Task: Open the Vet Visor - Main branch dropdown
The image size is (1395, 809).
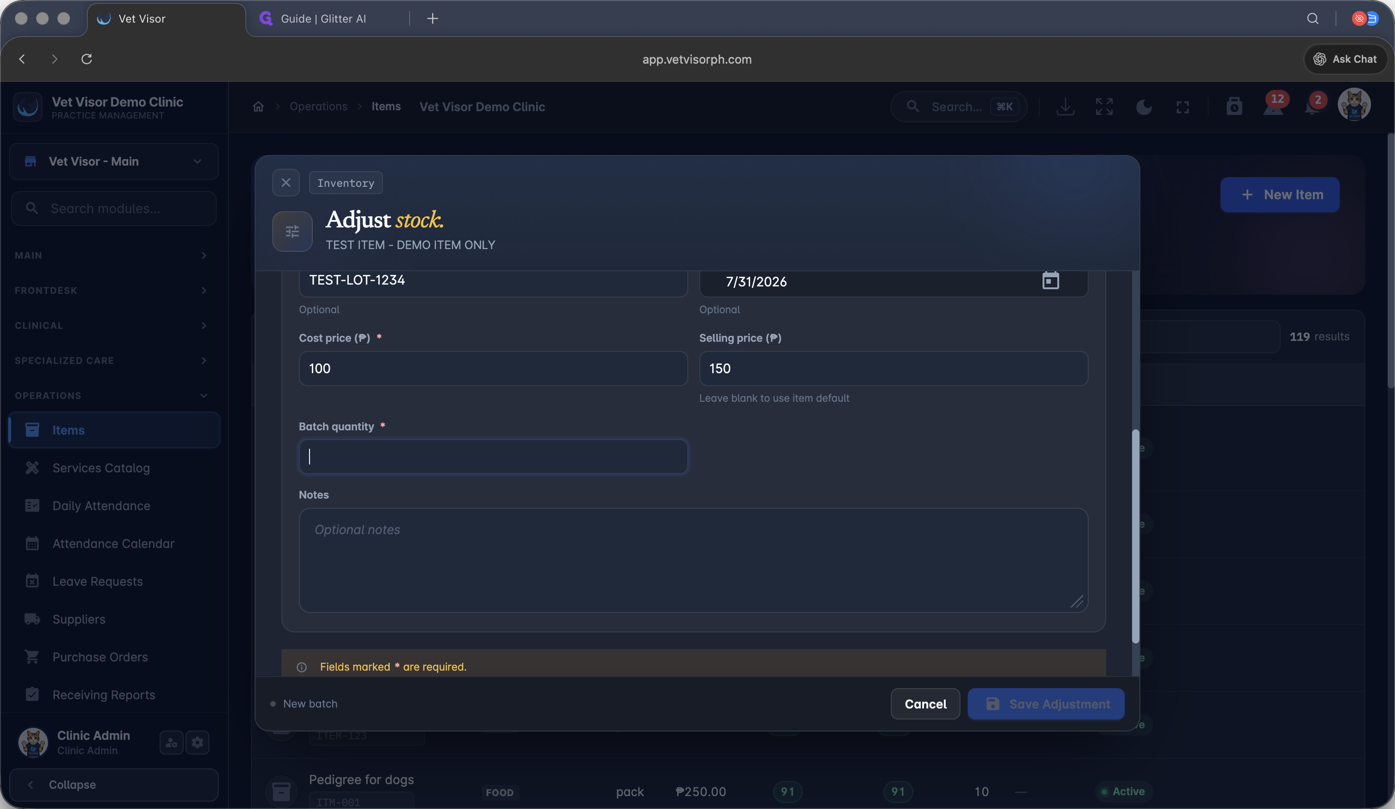Action: click(x=114, y=161)
